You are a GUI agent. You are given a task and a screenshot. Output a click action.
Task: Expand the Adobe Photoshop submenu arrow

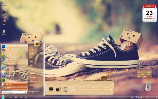pyautogui.click(x=26, y=46)
